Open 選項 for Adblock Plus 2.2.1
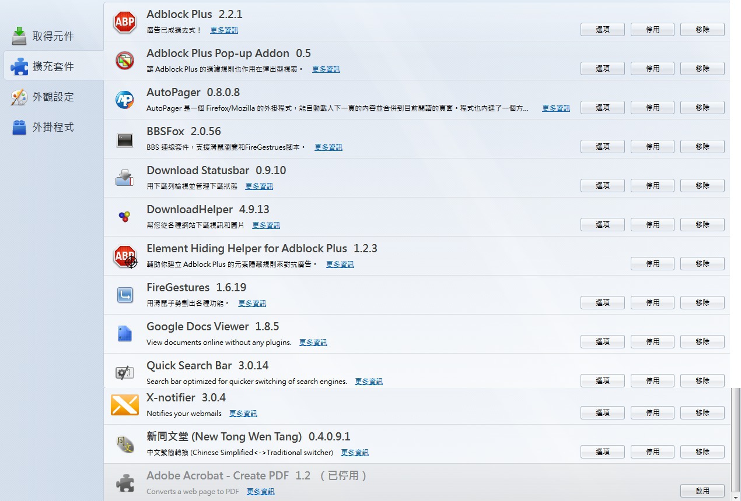 pyautogui.click(x=603, y=30)
